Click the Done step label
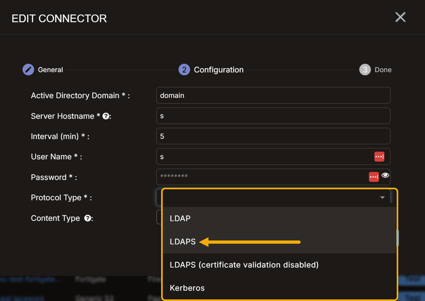 pos(383,70)
